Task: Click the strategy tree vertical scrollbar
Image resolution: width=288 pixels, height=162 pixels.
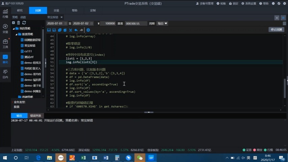Action: [43, 58]
